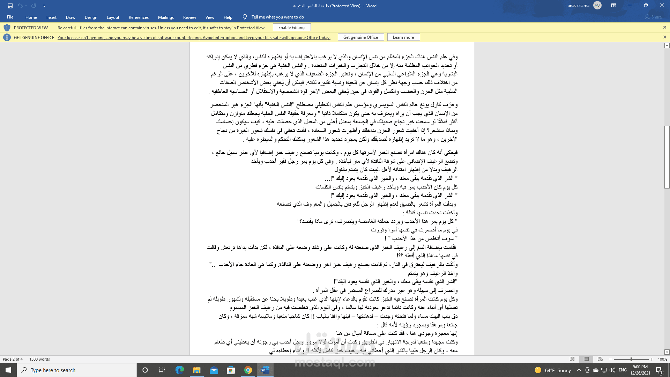The height and width of the screenshot is (377, 670).
Task: Expand Customize Quick Access Toolbar arrow
Action: [44, 6]
